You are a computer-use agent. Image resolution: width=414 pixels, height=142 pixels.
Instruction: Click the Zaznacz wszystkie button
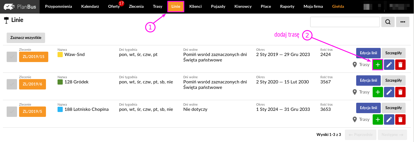click(x=26, y=38)
